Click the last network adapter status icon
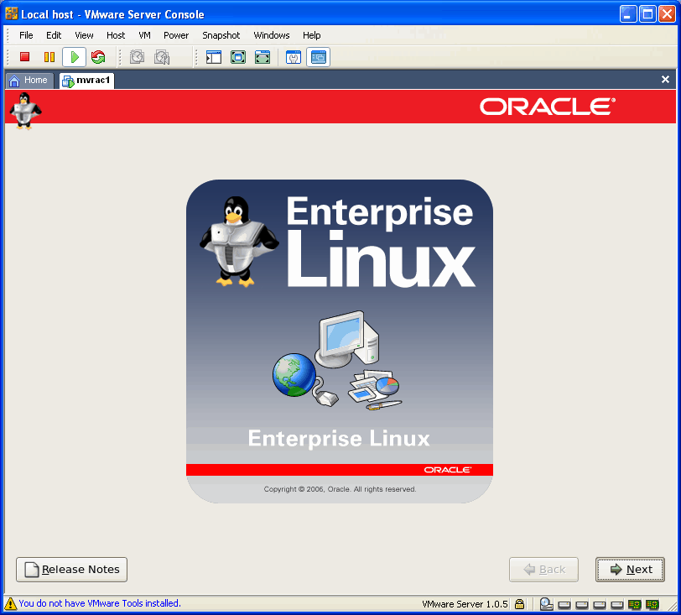Image resolution: width=681 pixels, height=615 pixels. pos(651,604)
